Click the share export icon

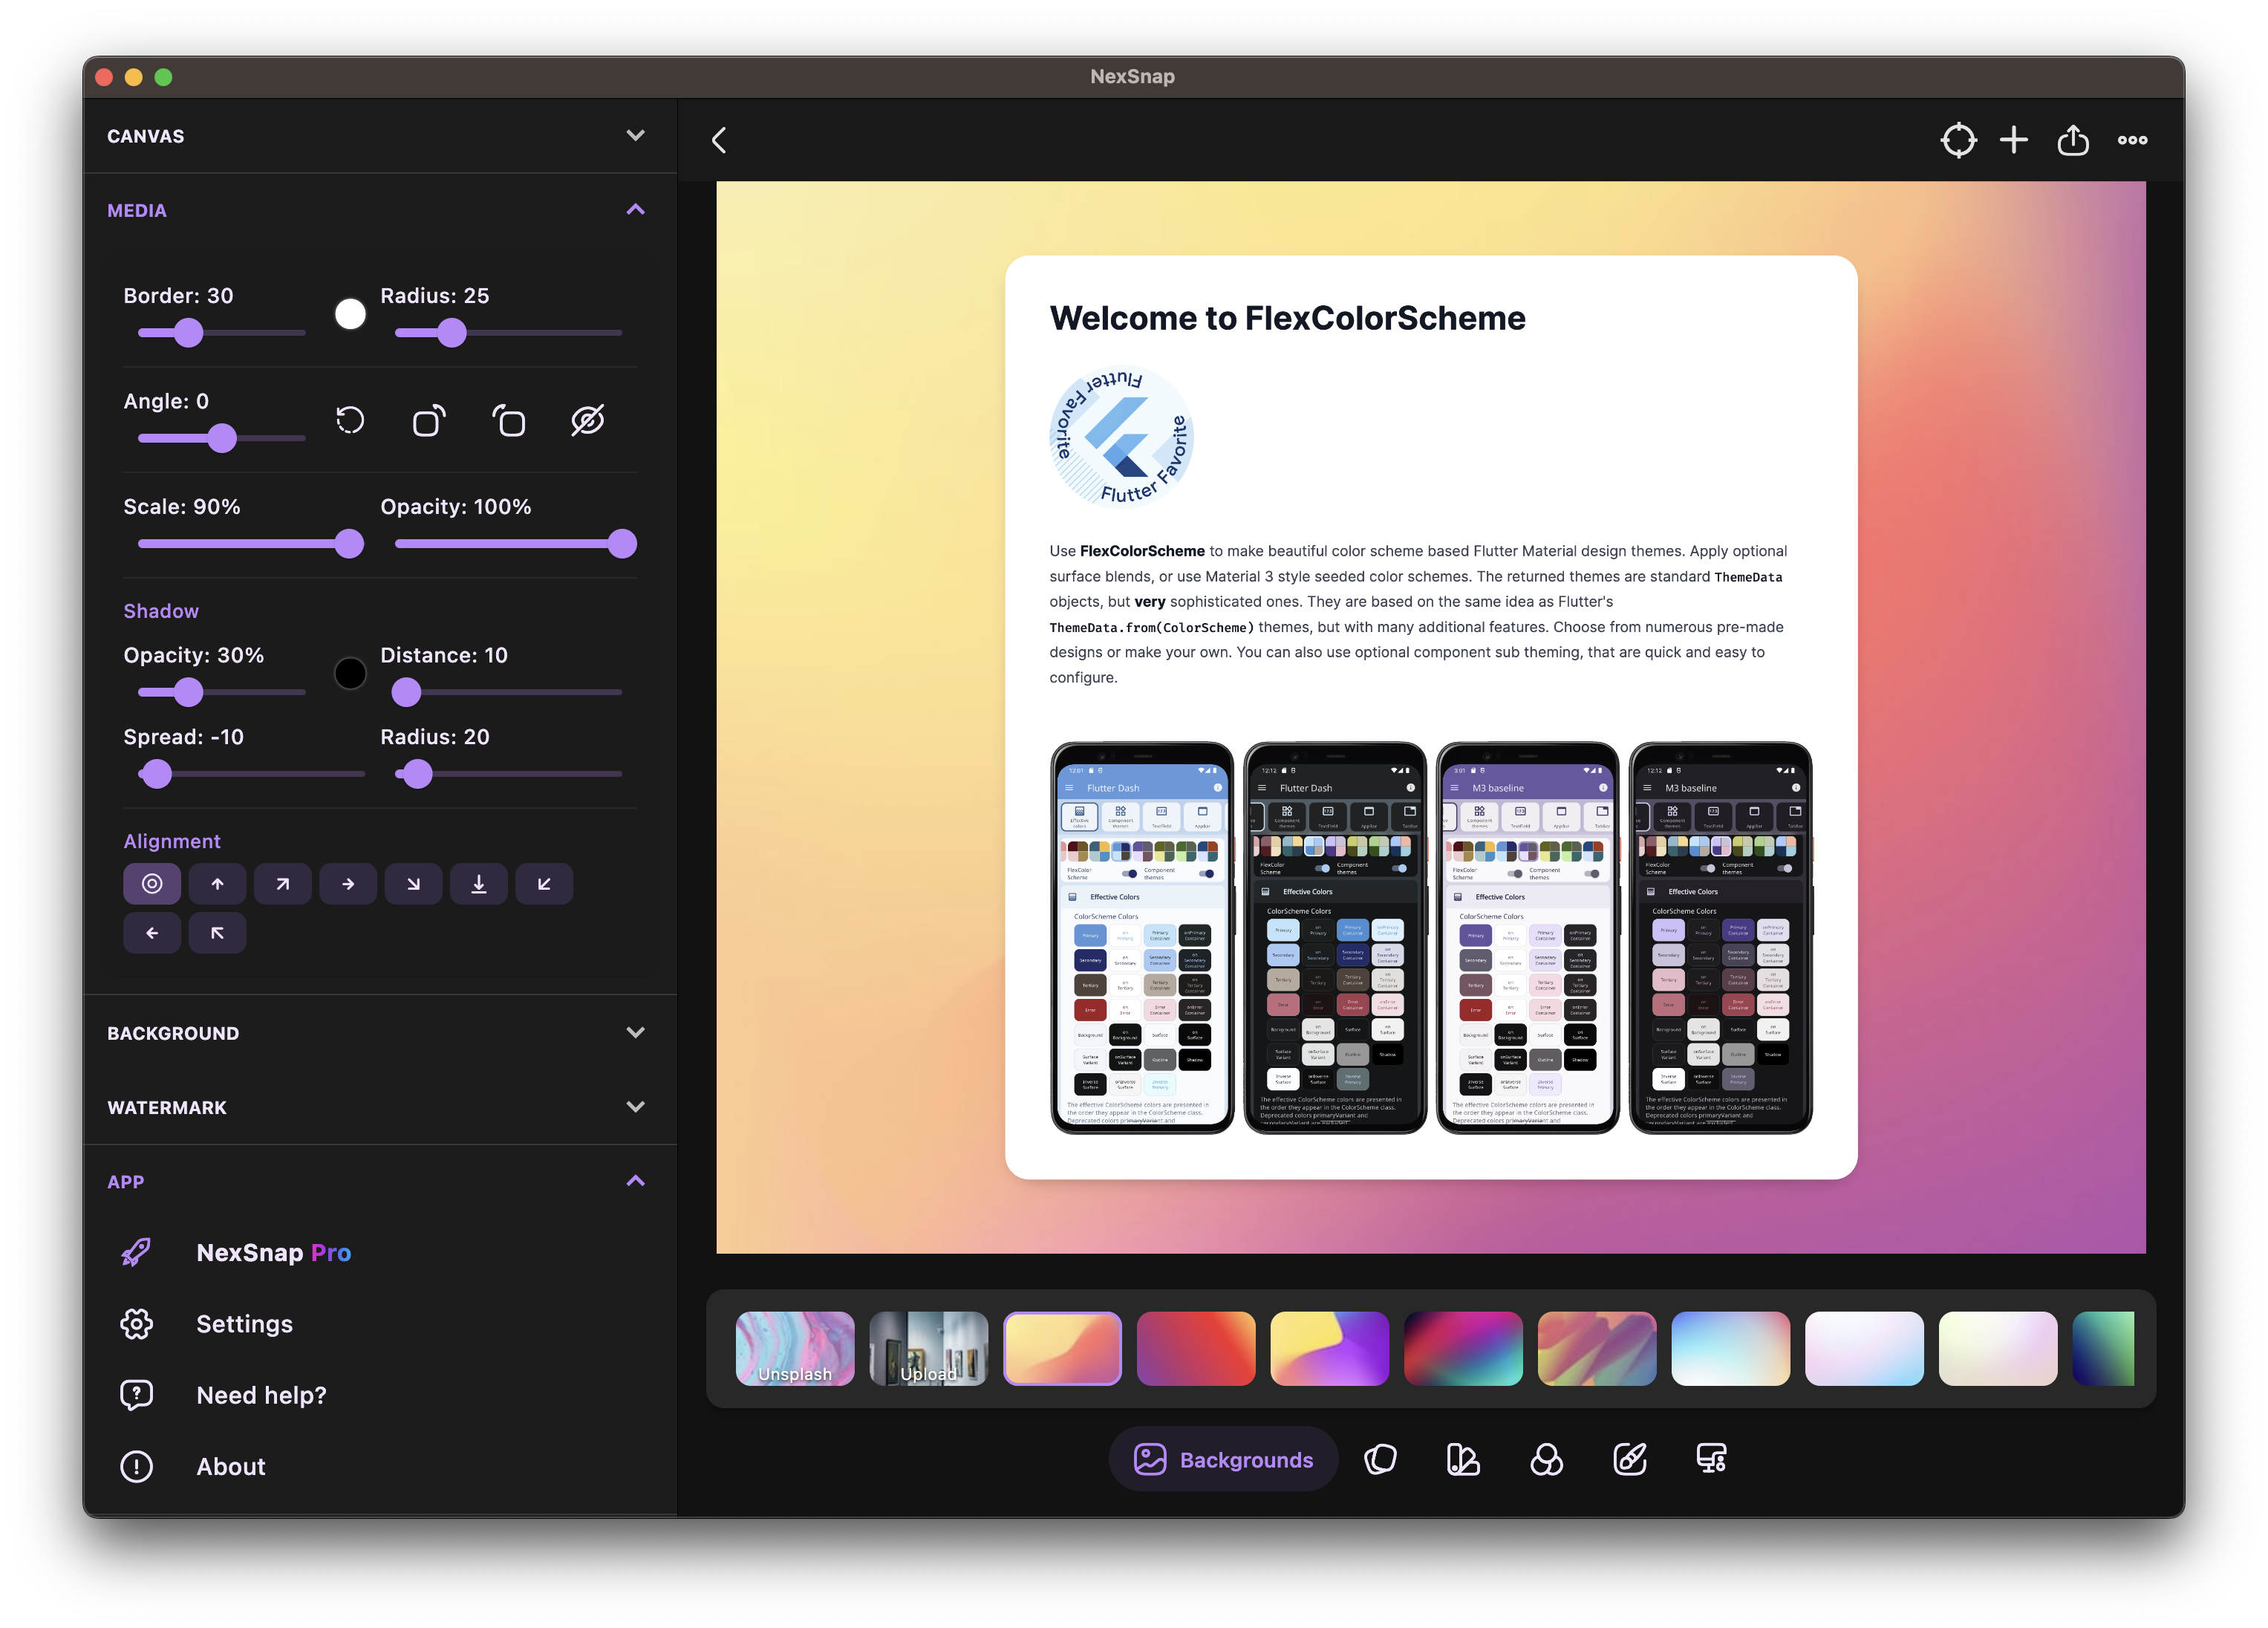tap(2073, 140)
